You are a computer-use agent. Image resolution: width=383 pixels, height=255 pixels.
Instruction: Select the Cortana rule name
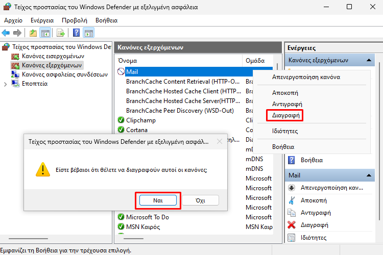point(137,130)
